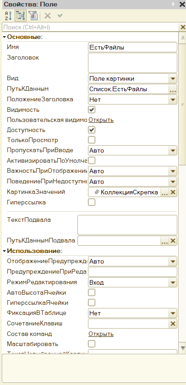Clear СочетаниеКлавиш with its X button

[173, 324]
